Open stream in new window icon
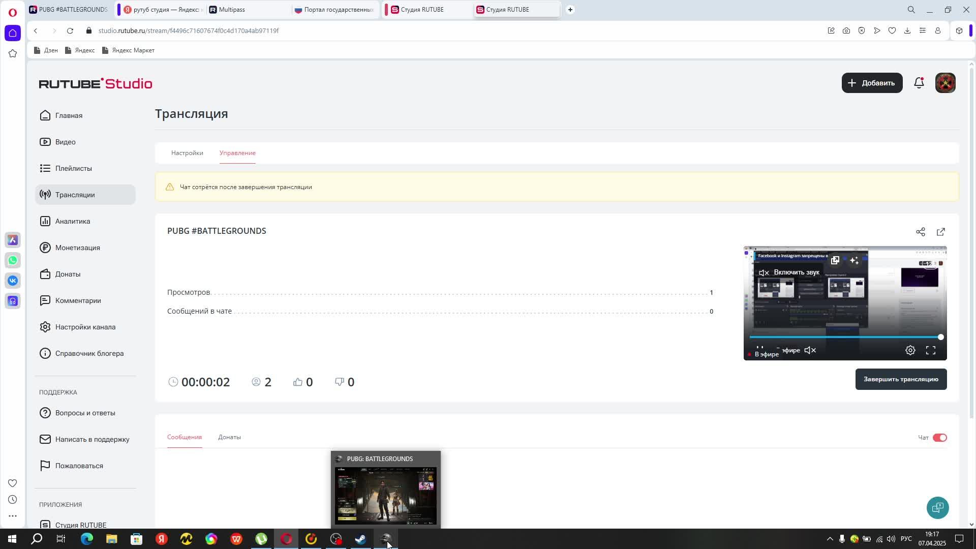976x549 pixels. point(940,232)
